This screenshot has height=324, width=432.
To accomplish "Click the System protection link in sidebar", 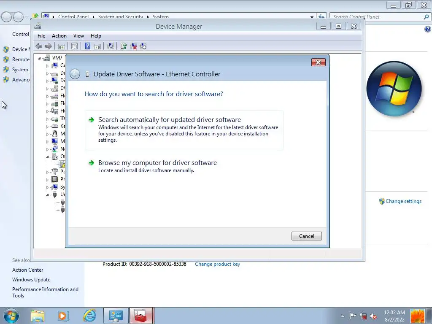I will coord(20,70).
